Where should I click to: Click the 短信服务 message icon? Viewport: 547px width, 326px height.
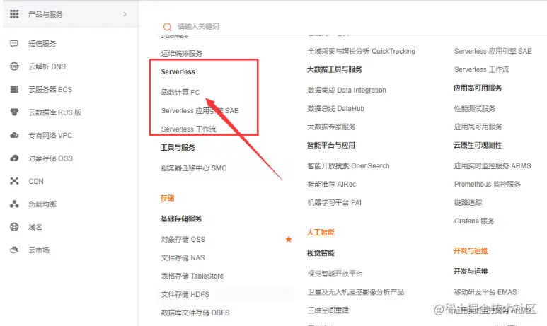click(x=14, y=44)
